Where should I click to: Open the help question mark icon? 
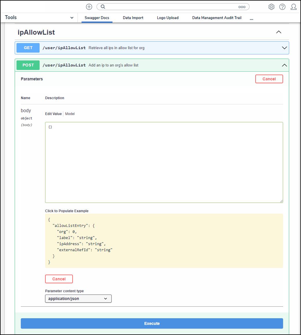point(282,7)
